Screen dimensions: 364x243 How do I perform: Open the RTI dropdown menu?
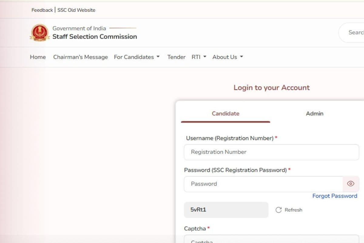199,57
